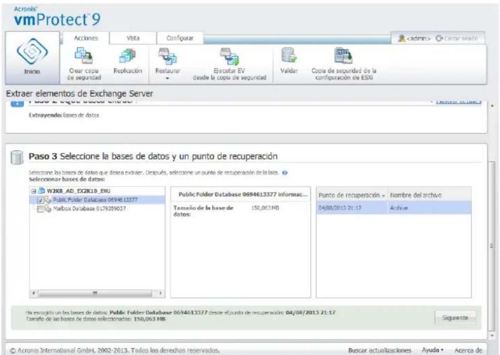The width and height of the screenshot is (500, 355).
Task: Click the page's vertical scrollbar thumb
Action: tap(491, 245)
